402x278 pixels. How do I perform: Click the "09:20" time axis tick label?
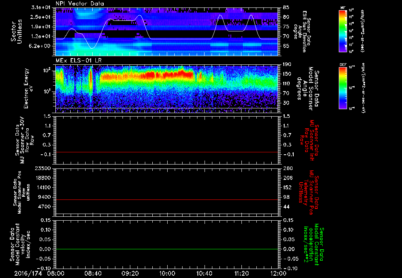click(130, 273)
